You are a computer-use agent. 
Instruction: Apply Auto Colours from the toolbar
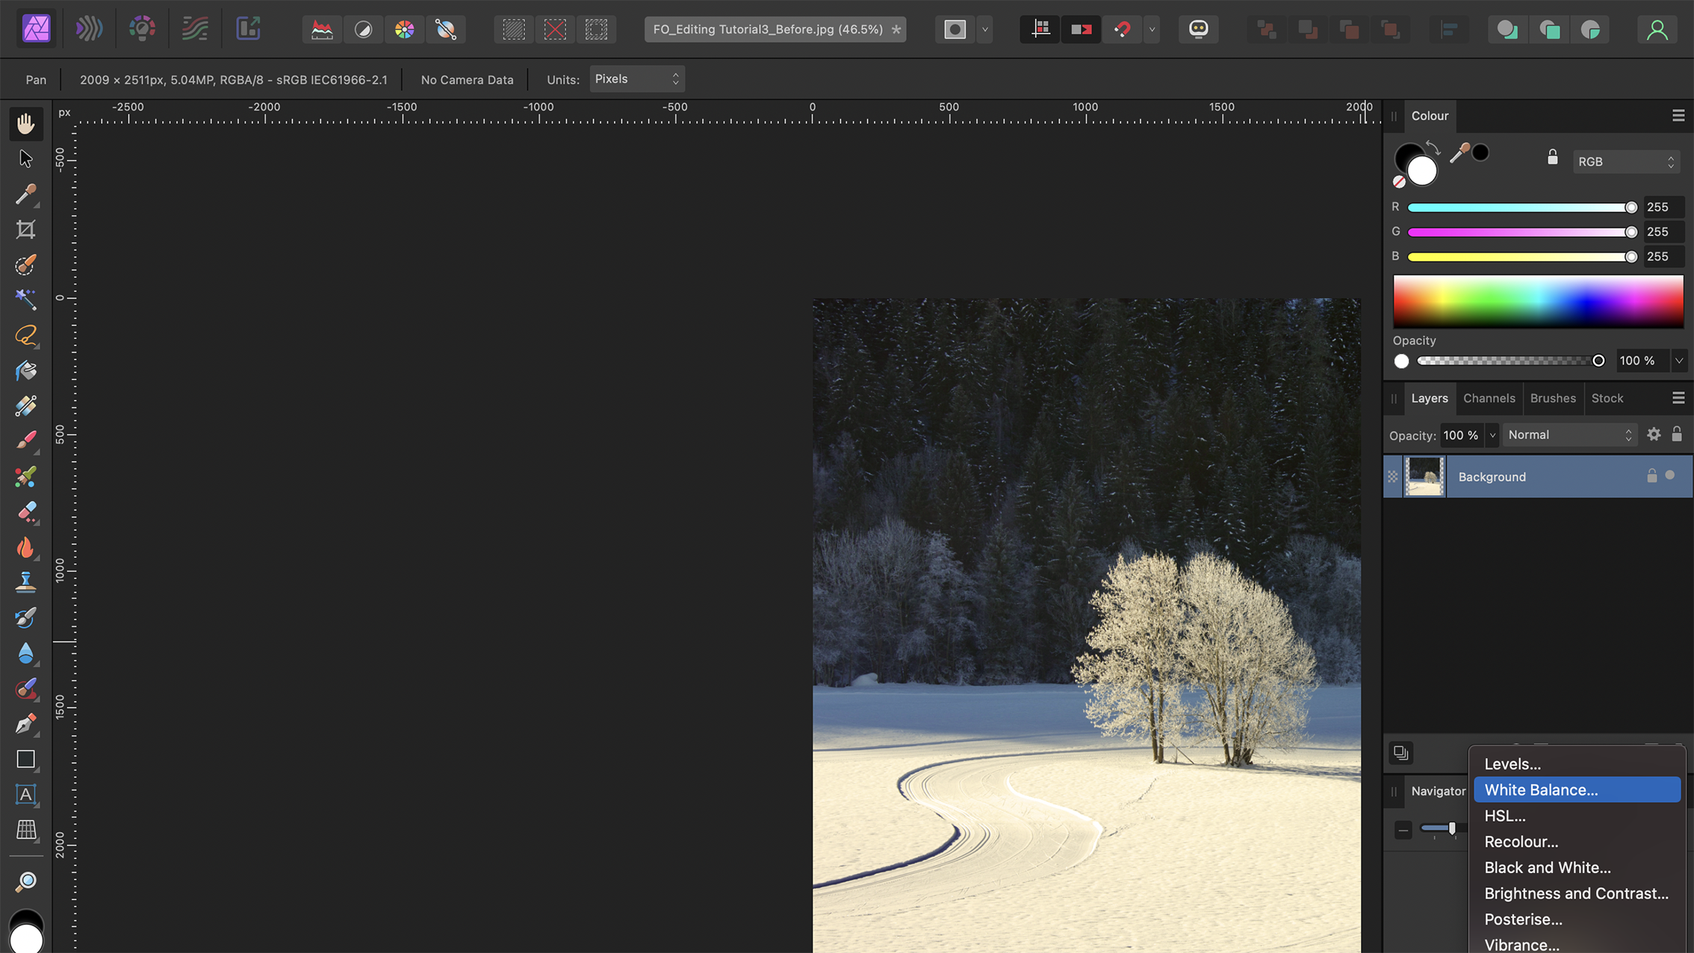(x=404, y=29)
